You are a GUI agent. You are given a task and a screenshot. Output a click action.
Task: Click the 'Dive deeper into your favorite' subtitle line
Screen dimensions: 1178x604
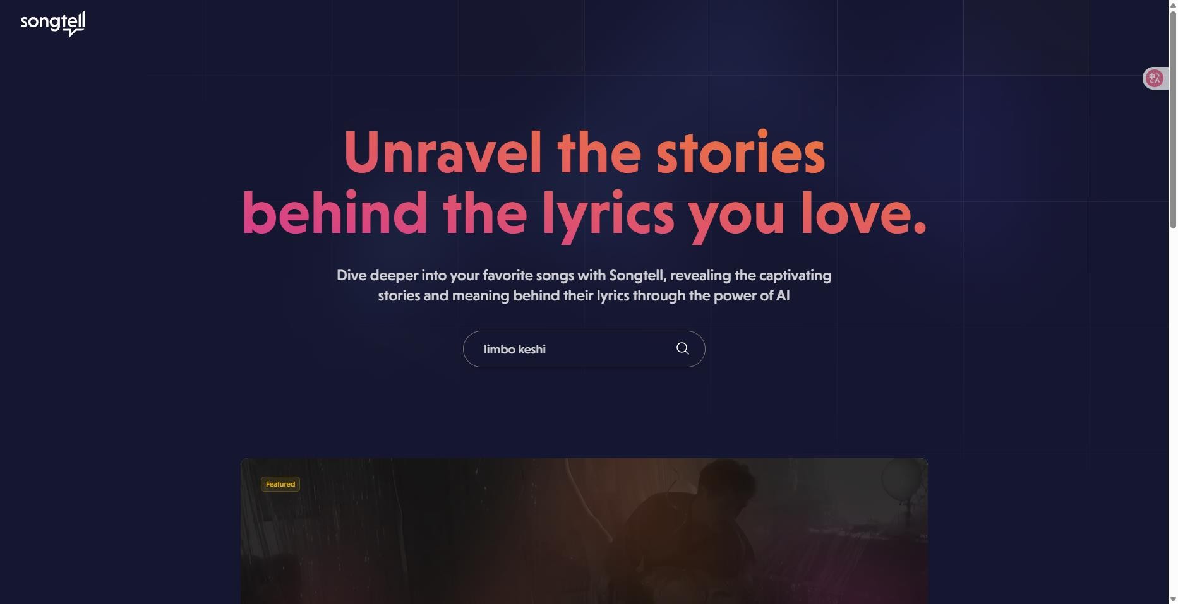[584, 275]
